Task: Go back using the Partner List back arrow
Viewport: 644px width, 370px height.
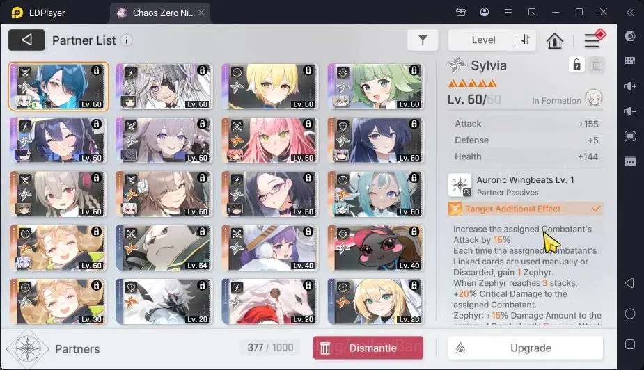Action: coord(26,40)
